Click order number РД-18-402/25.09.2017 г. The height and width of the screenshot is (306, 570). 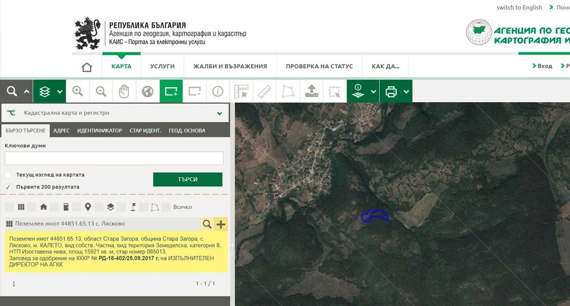(129, 258)
